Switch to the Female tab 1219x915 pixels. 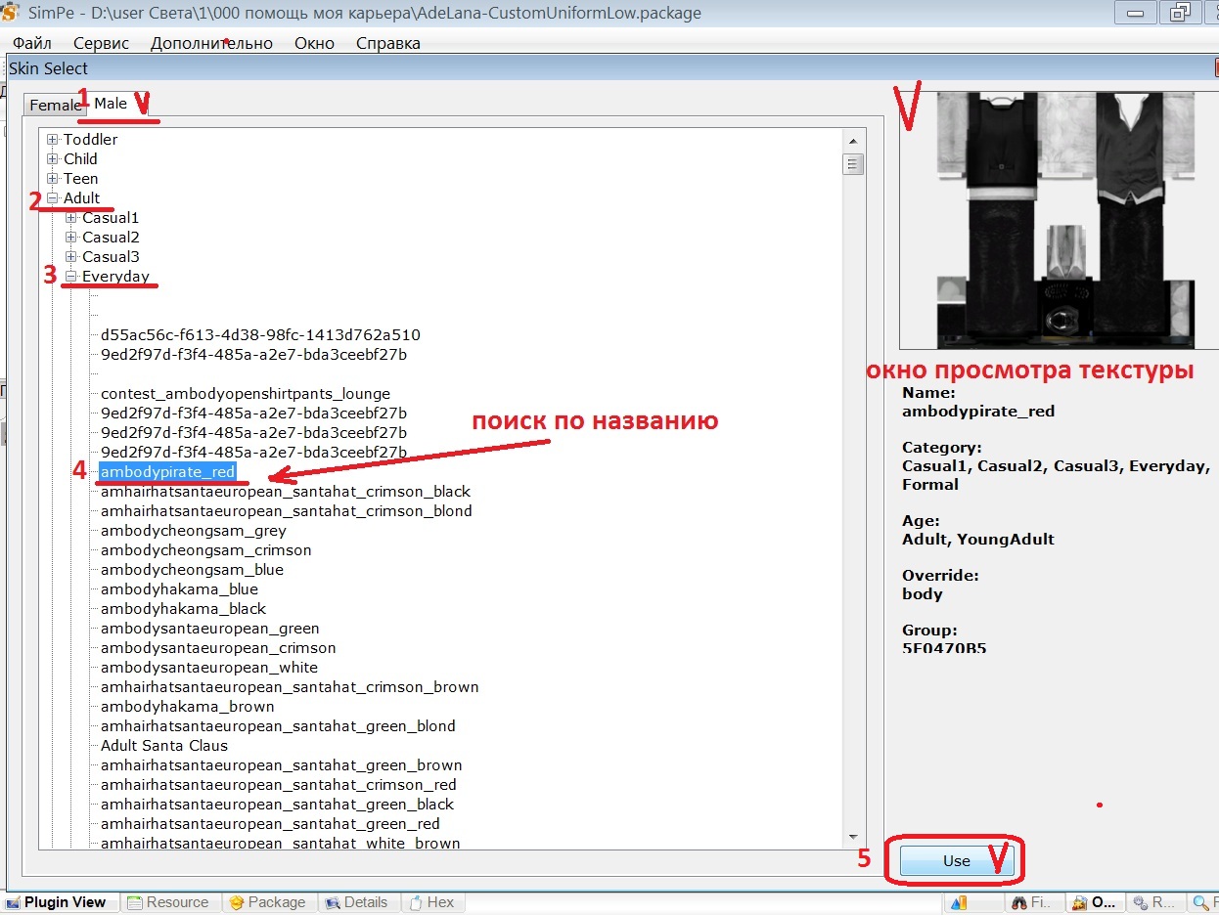[x=55, y=105]
